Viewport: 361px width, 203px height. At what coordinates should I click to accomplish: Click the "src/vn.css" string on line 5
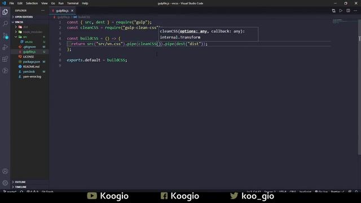tap(109, 44)
